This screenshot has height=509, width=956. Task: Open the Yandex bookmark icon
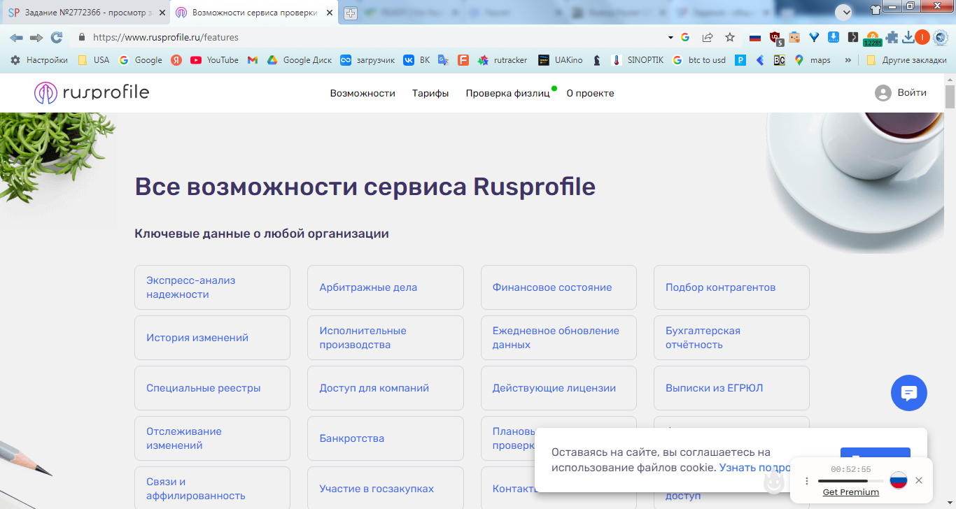click(176, 60)
